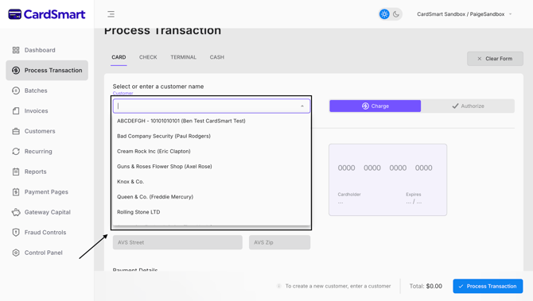This screenshot has width=533, height=301.
Task: Click the Total: $0.00 amount
Action: coord(426,286)
